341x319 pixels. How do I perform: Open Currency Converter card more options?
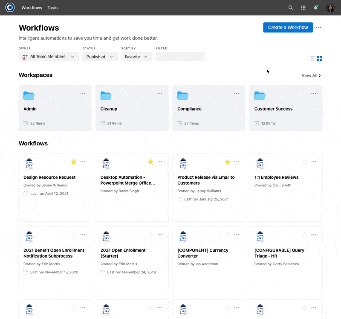tap(237, 235)
